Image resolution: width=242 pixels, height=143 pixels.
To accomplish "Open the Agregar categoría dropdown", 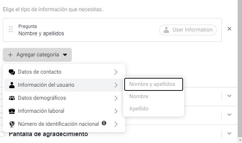I will 37,55.
